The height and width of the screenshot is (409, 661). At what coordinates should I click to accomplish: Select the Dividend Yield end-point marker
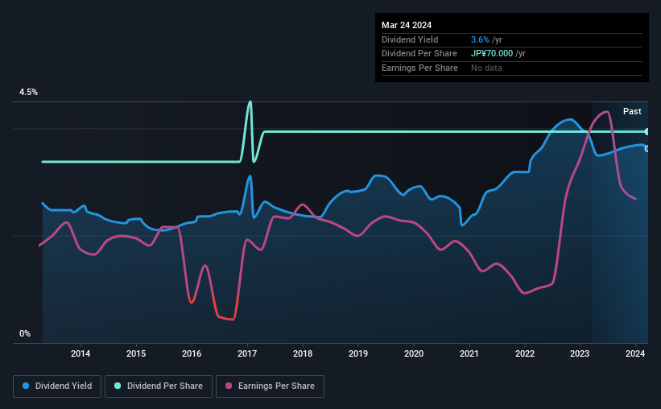(647, 149)
